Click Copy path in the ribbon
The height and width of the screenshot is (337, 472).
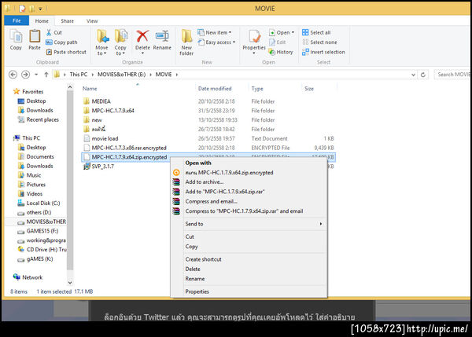[61, 42]
